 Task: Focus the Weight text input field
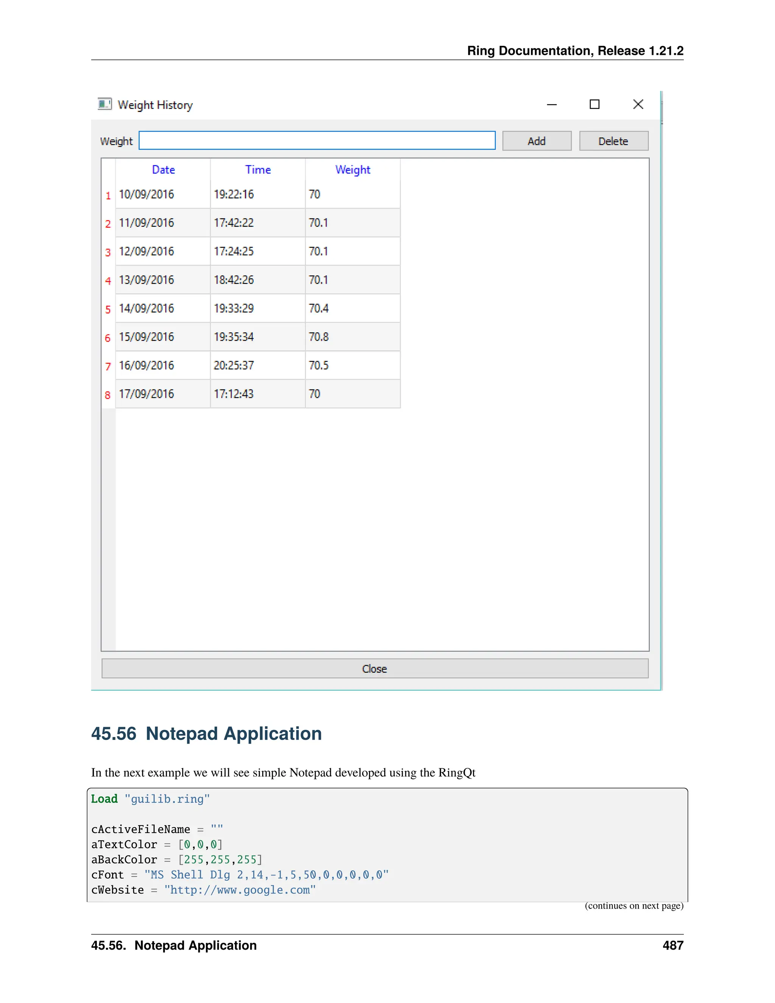tap(317, 140)
